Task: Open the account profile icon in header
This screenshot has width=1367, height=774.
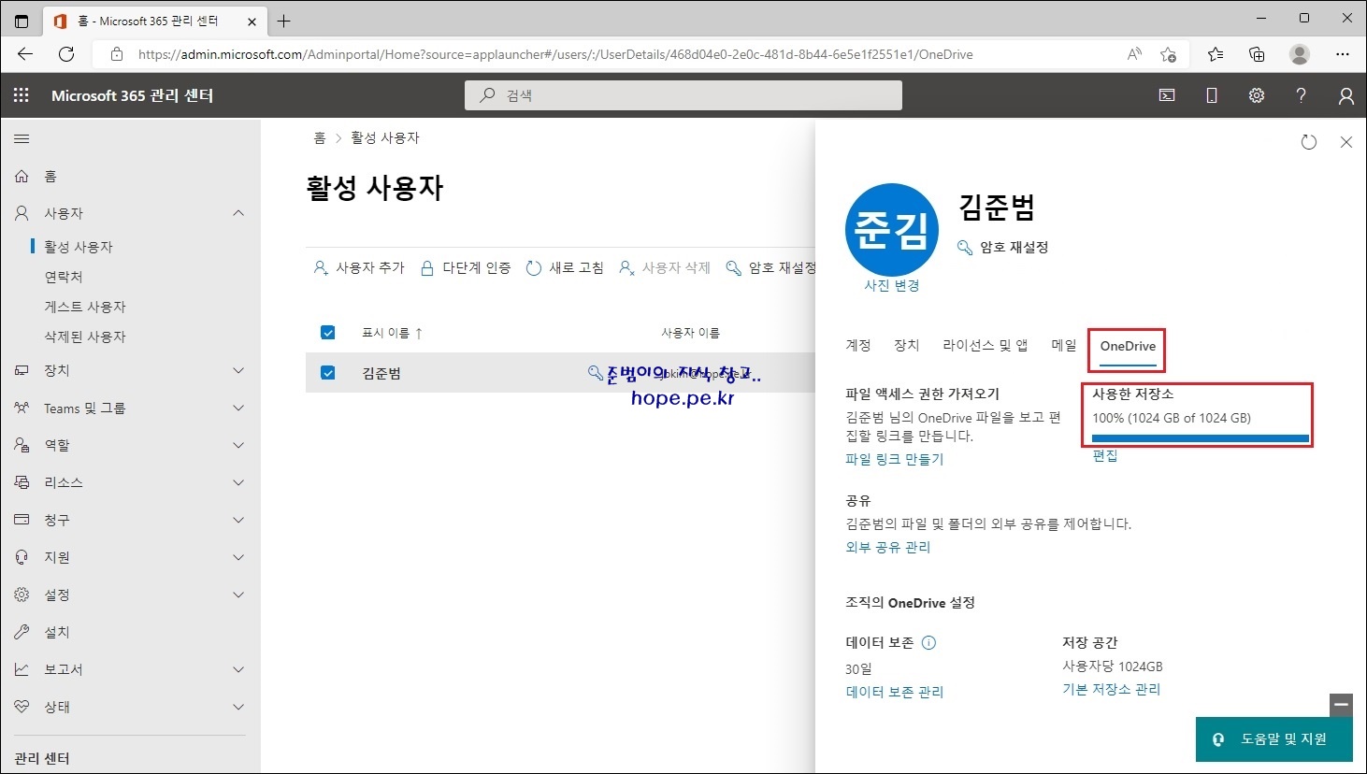Action: coord(1346,95)
